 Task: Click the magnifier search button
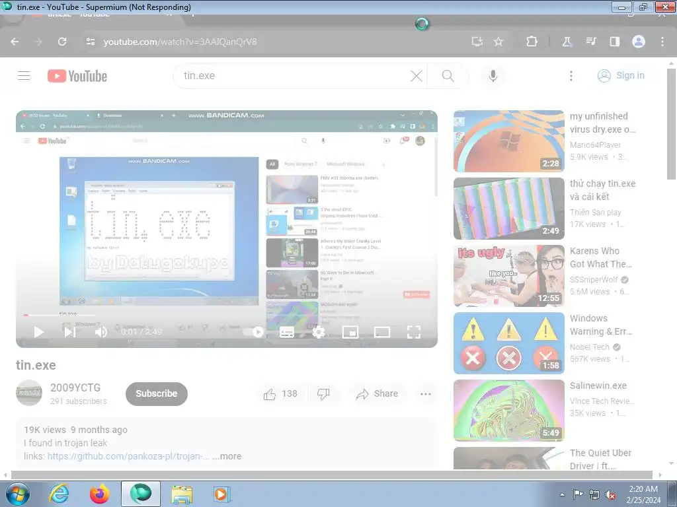coord(448,76)
